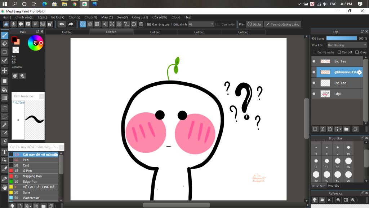Open the Lớp(L) menu
This screenshot has height=208, width=369.
(x=43, y=17)
